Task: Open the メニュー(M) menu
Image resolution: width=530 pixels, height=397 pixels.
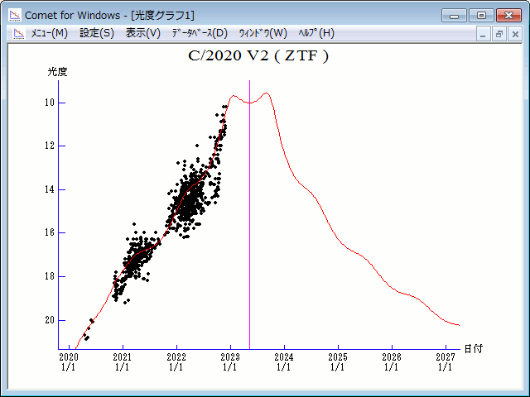Action: (x=49, y=33)
